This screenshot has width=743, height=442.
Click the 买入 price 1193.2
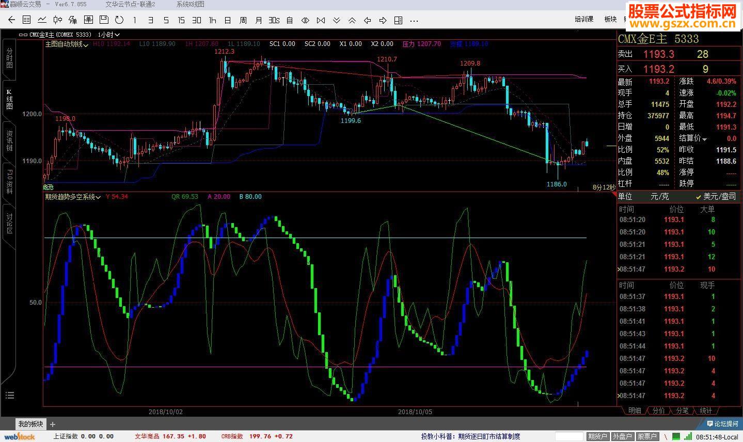[658, 69]
